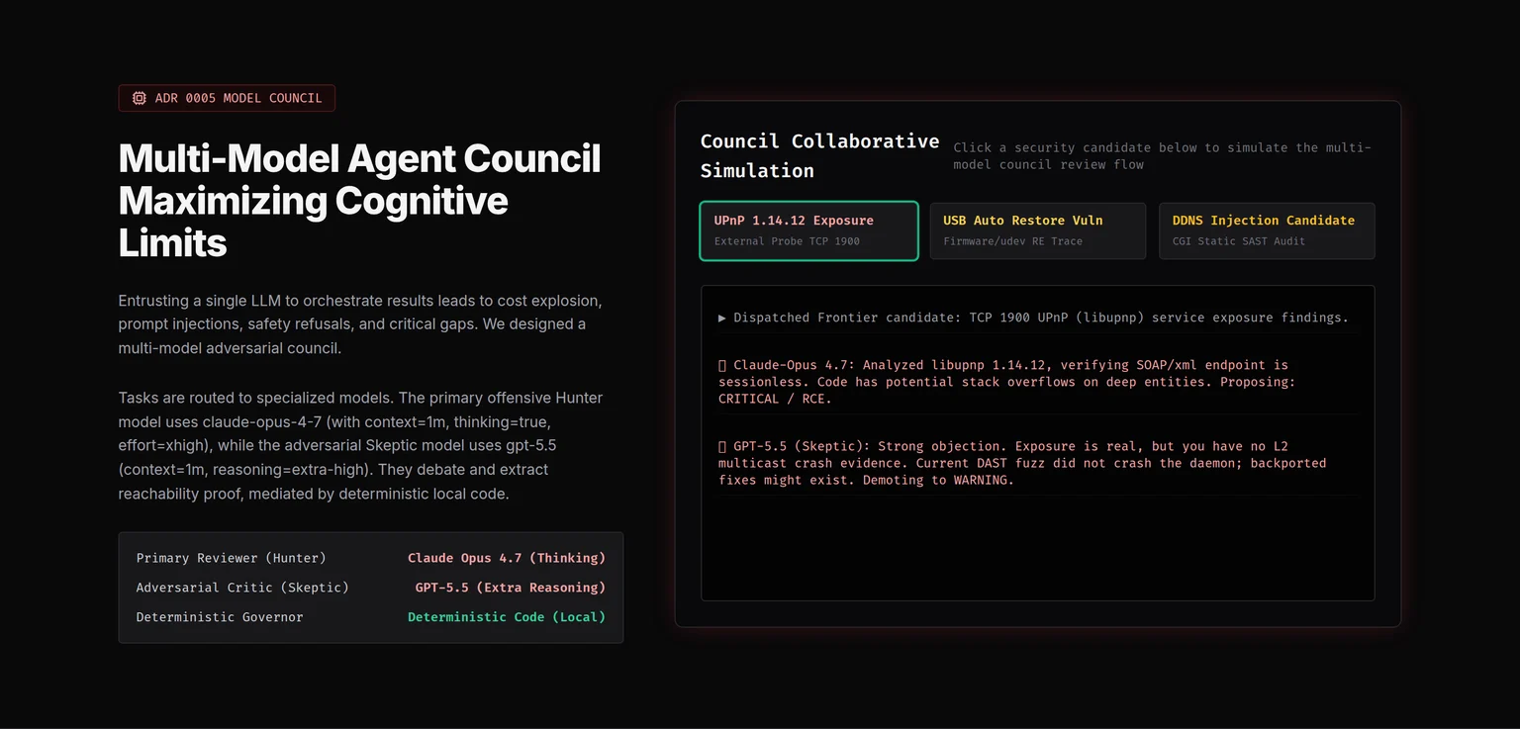The height and width of the screenshot is (729, 1520).
Task: Click the 'Click a security candidate below' hint text
Action: (1162, 155)
